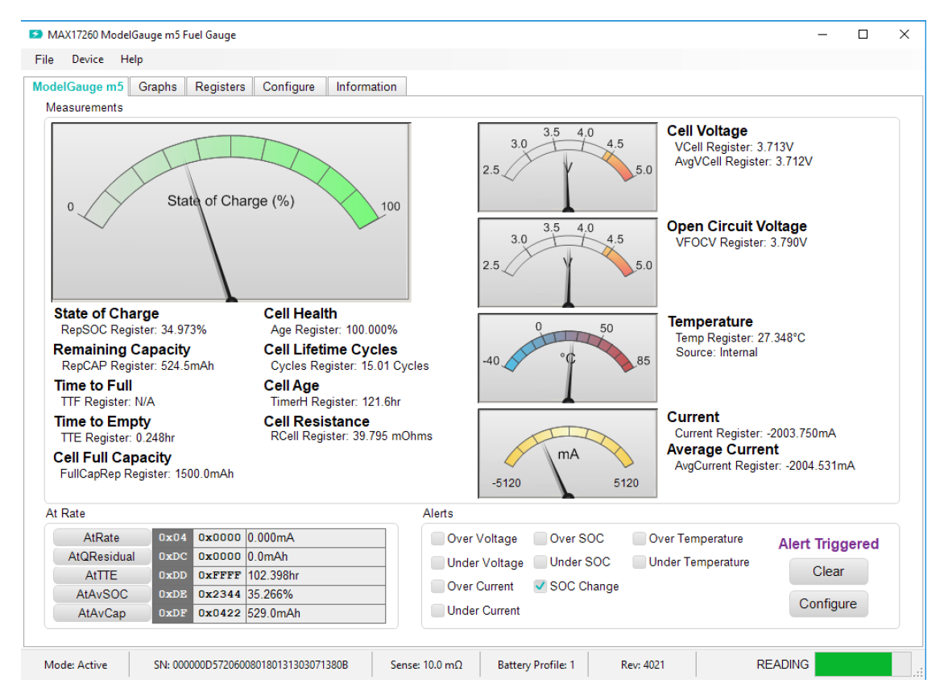
Task: Enable the Over Voltage alert
Action: tap(437, 538)
